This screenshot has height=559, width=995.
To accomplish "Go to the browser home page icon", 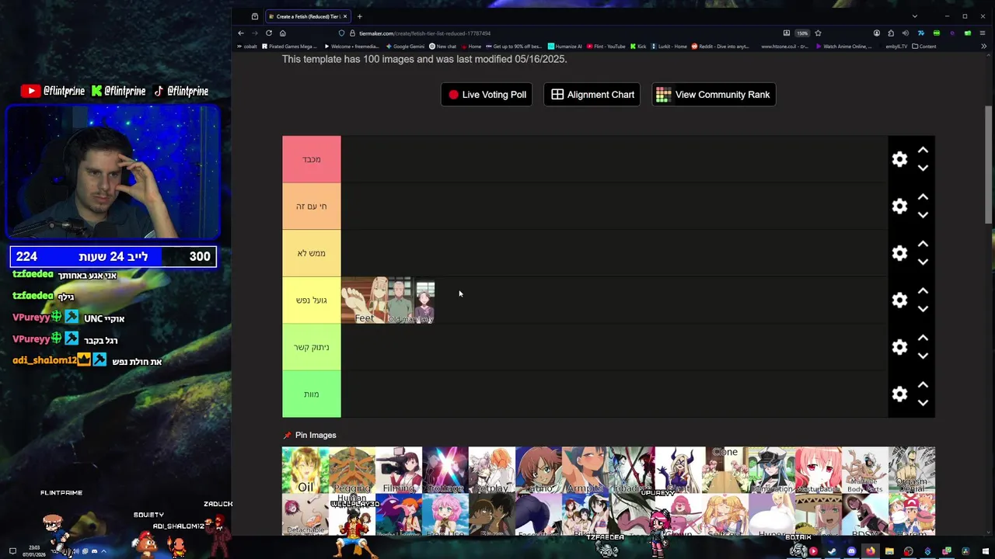I will tap(283, 33).
